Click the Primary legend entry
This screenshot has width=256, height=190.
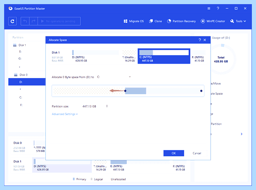click(79, 179)
